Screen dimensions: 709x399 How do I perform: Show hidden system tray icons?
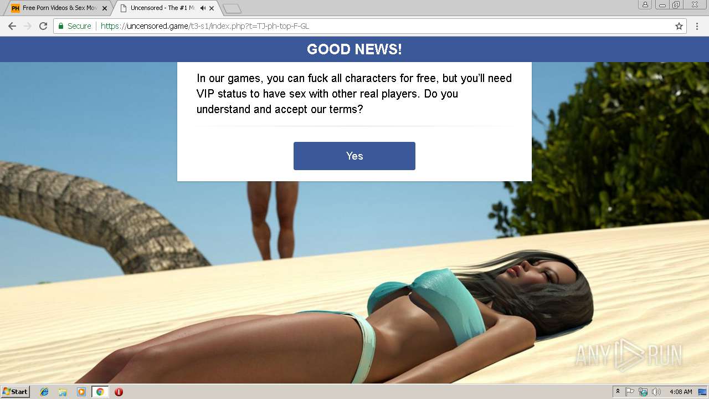pyautogui.click(x=618, y=392)
